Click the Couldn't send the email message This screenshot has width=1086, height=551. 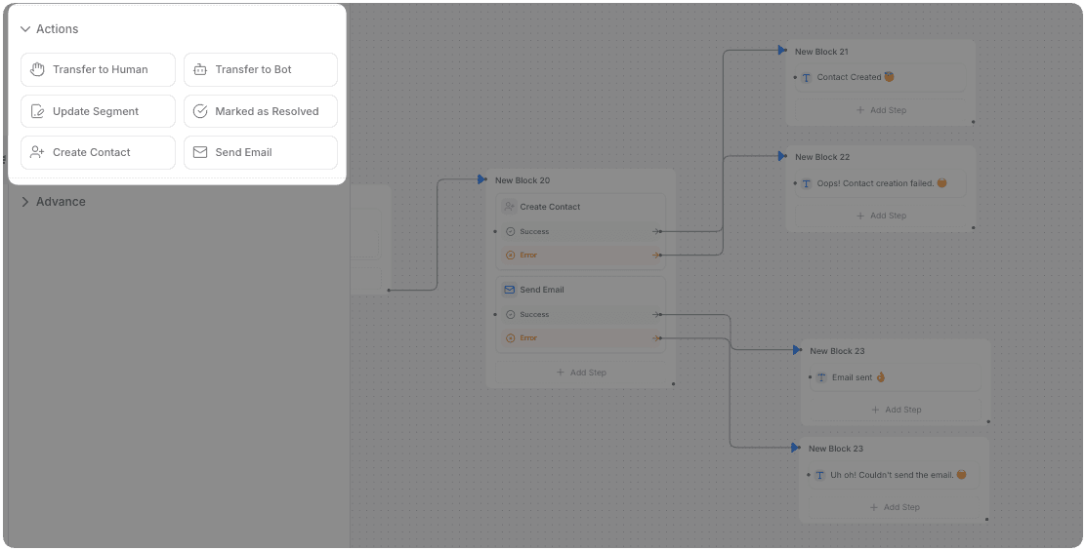pos(891,475)
